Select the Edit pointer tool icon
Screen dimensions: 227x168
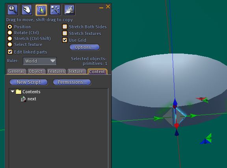(x=41, y=10)
